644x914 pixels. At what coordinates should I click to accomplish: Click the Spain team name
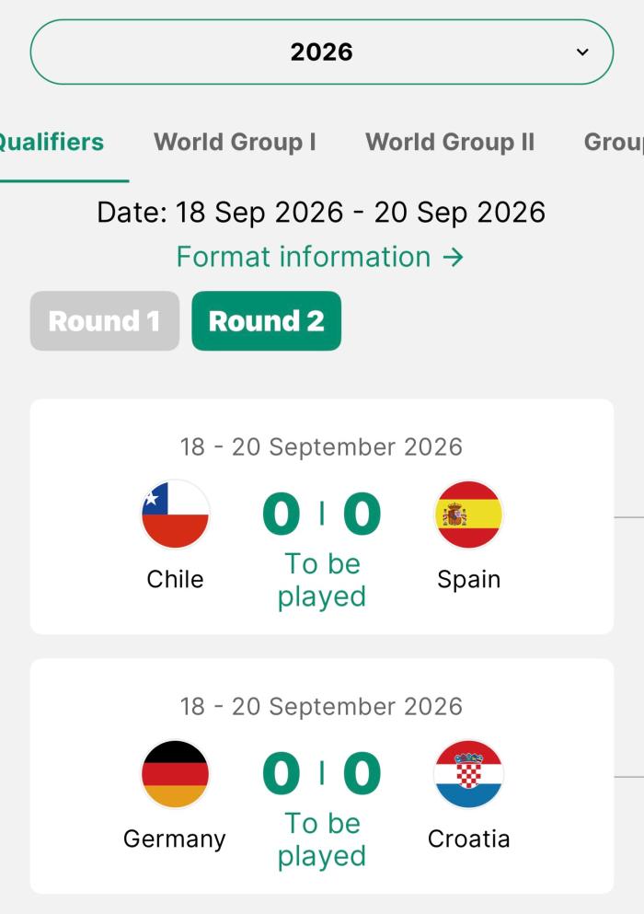click(468, 579)
